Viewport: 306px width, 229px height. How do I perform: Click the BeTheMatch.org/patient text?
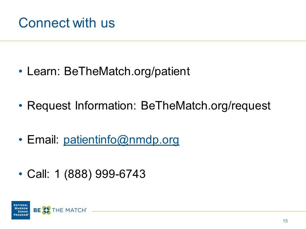point(127,71)
